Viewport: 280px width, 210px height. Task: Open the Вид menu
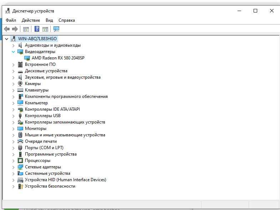pyautogui.click(x=49, y=20)
